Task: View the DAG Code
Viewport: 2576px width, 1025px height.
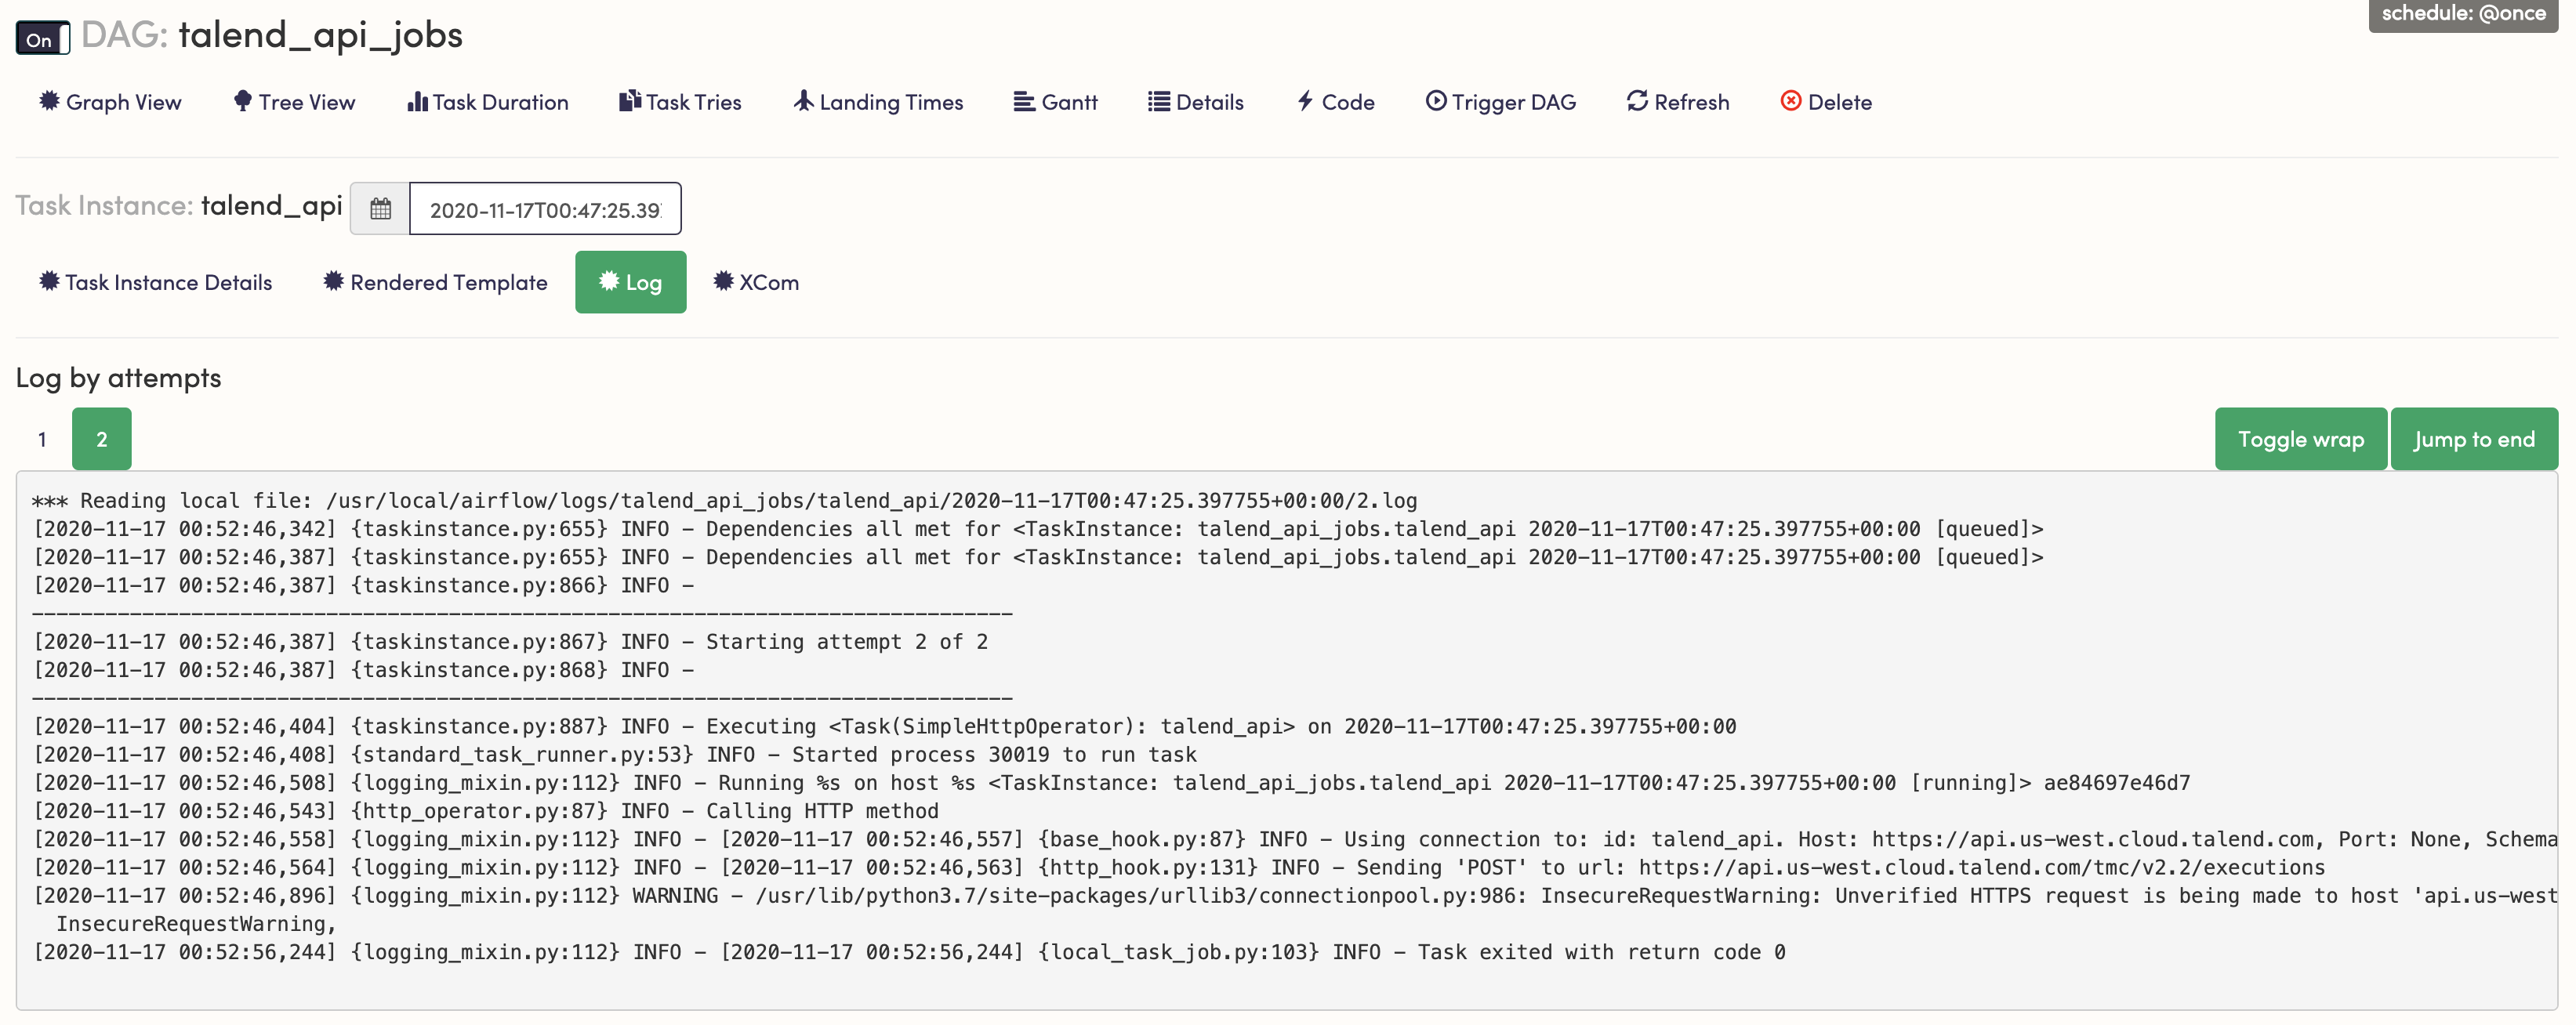Action: pos(1335,102)
